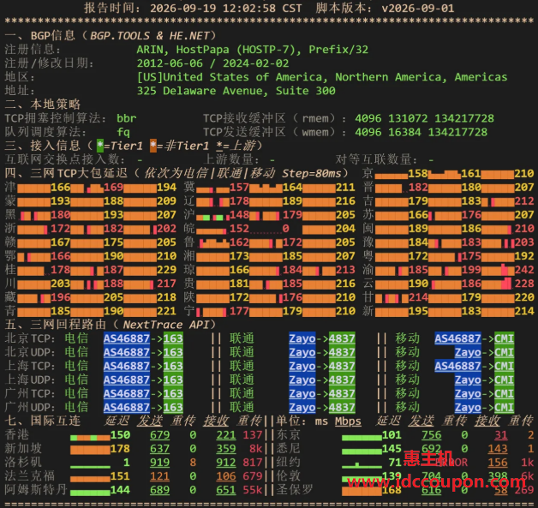Open AS46887 in 北京TCP 电信 route
The height and width of the screenshot is (508, 538).
127,338
